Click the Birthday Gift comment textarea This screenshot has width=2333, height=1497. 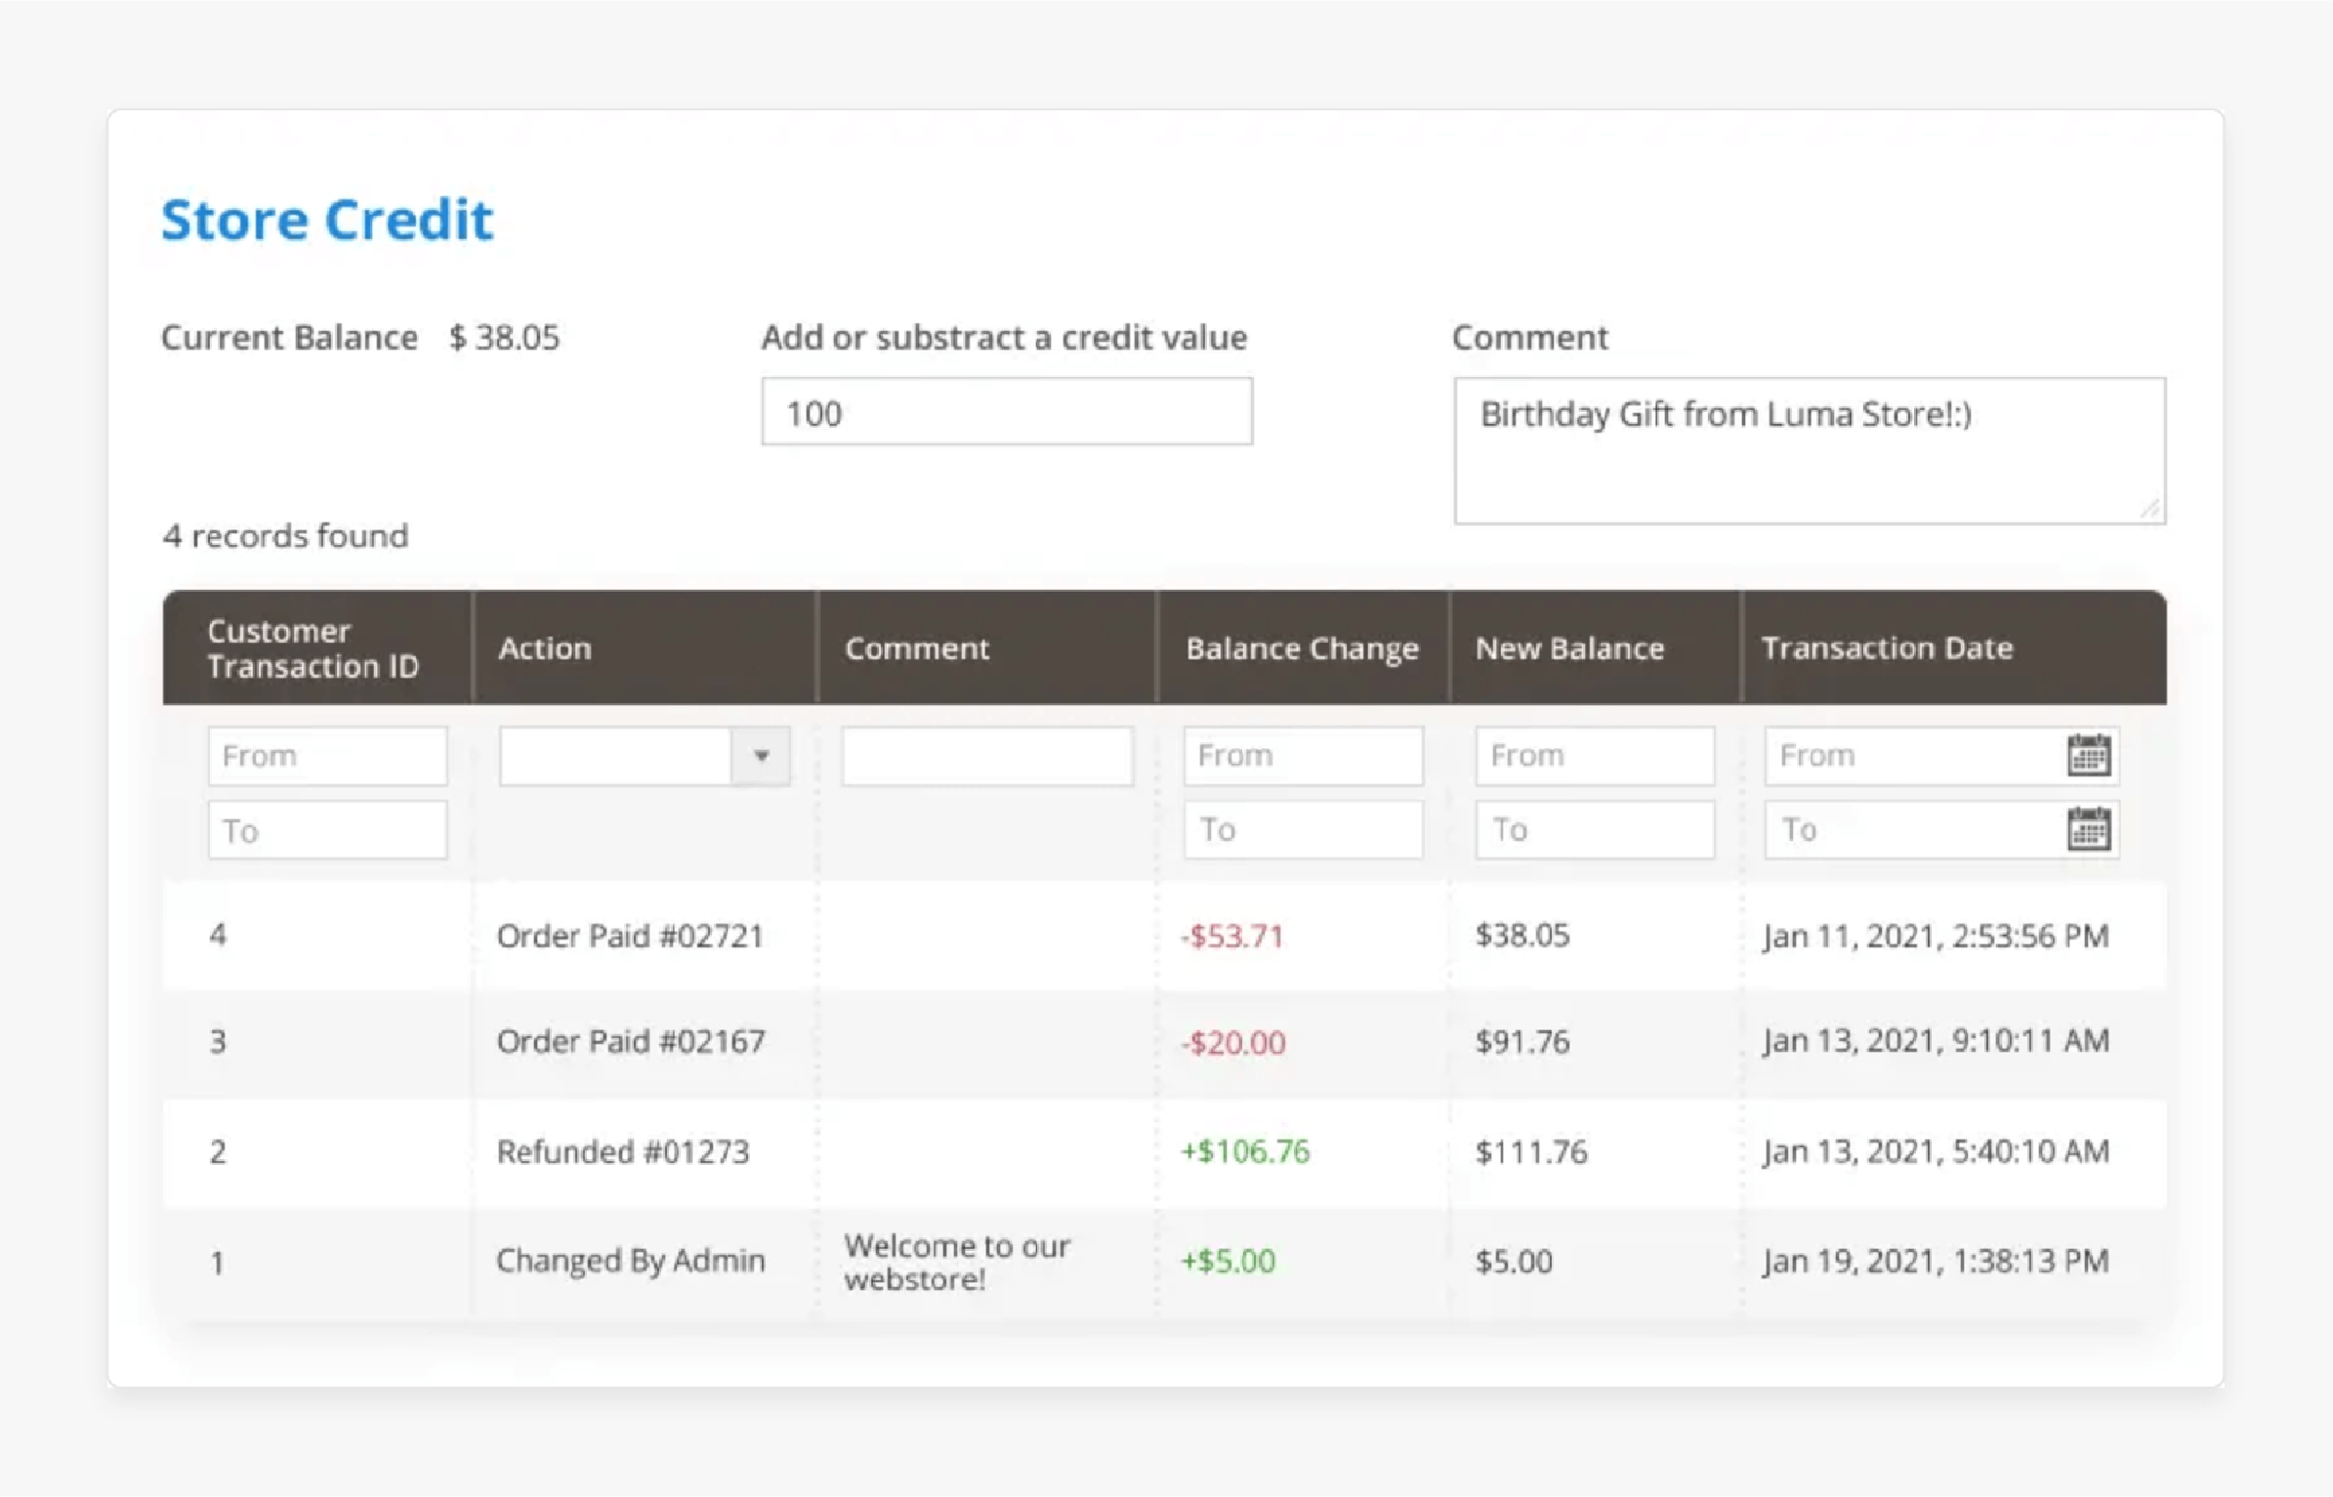pyautogui.click(x=1810, y=450)
